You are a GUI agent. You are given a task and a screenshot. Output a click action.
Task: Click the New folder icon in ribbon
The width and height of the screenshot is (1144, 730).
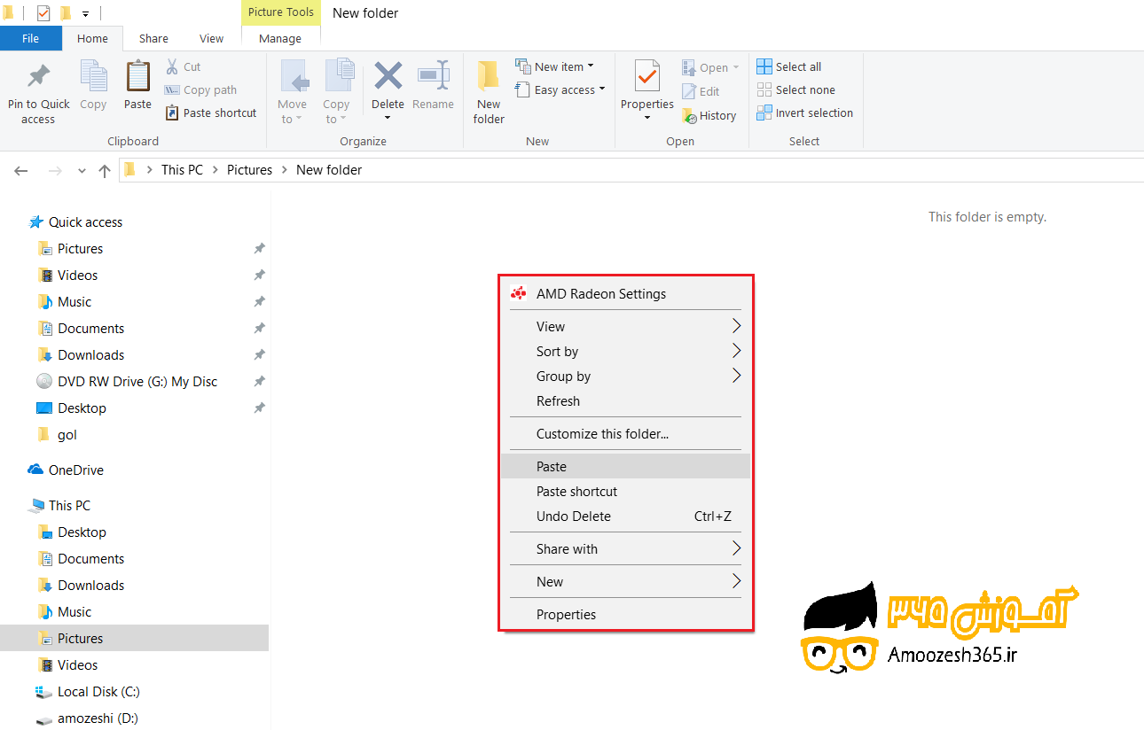(489, 77)
